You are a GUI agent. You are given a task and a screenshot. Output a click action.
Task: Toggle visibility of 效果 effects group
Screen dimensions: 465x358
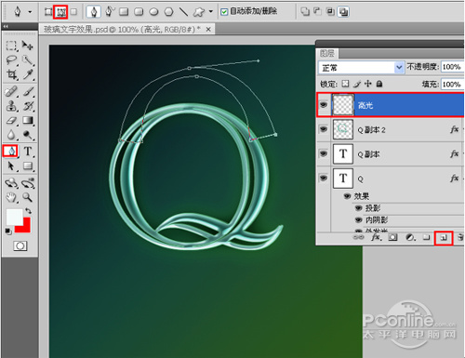[x=347, y=196]
